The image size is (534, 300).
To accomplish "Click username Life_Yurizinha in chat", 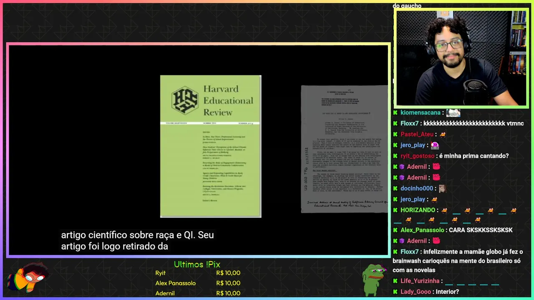I will [420, 281].
